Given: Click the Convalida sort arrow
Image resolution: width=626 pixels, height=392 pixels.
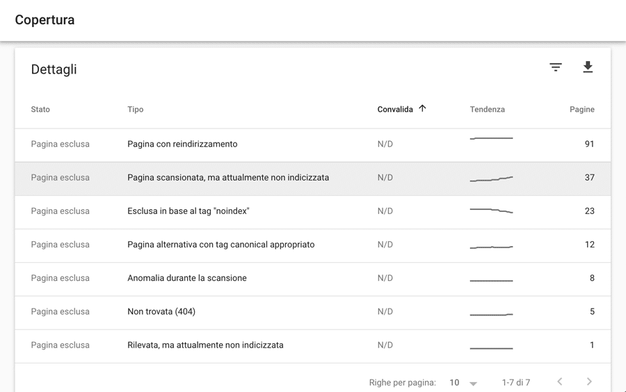Looking at the screenshot, I should click(422, 108).
